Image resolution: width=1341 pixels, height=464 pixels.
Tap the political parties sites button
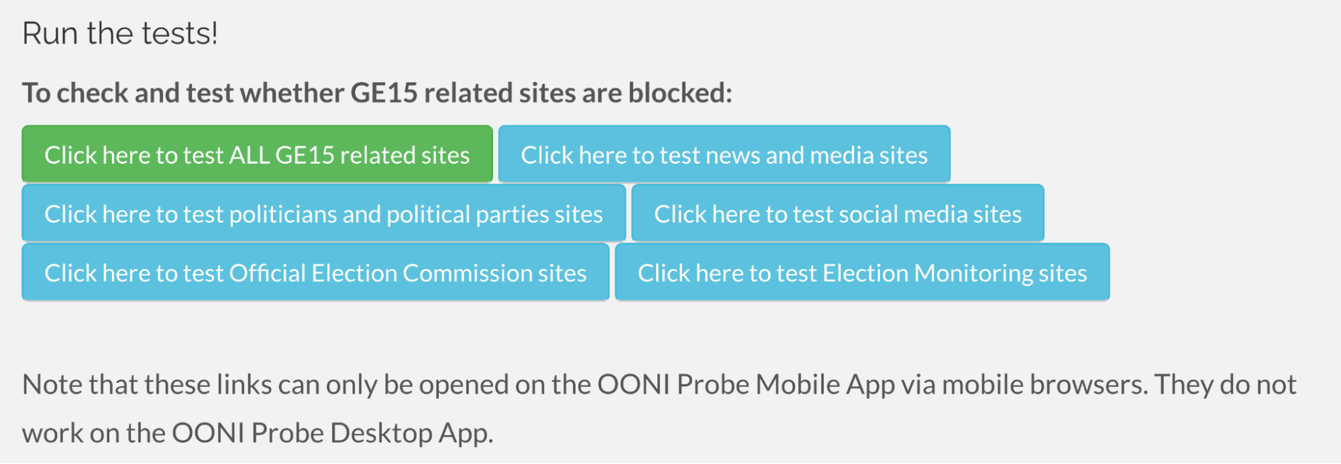pyautogui.click(x=323, y=213)
